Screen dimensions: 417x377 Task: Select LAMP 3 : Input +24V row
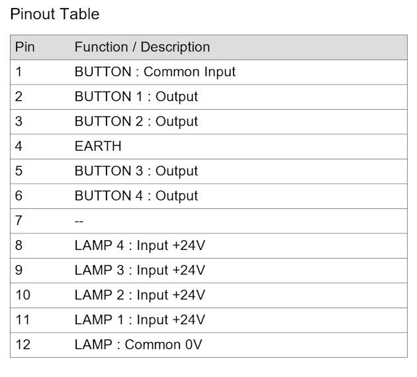208,271
